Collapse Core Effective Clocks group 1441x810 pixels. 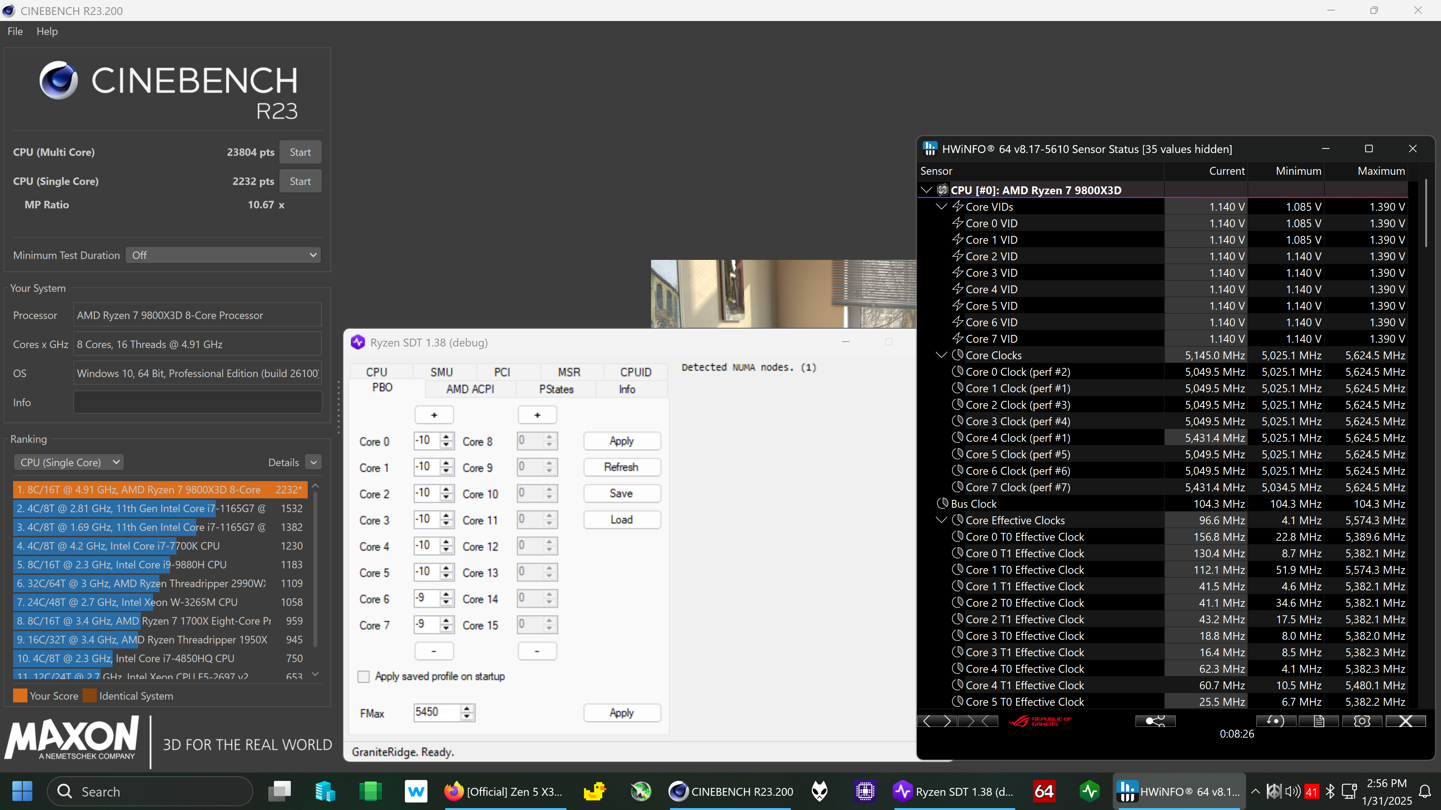pyautogui.click(x=942, y=520)
